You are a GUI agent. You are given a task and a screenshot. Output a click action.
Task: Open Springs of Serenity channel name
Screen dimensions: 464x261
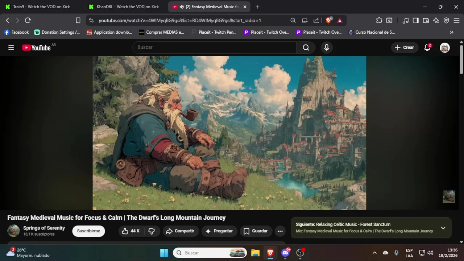coord(44,228)
